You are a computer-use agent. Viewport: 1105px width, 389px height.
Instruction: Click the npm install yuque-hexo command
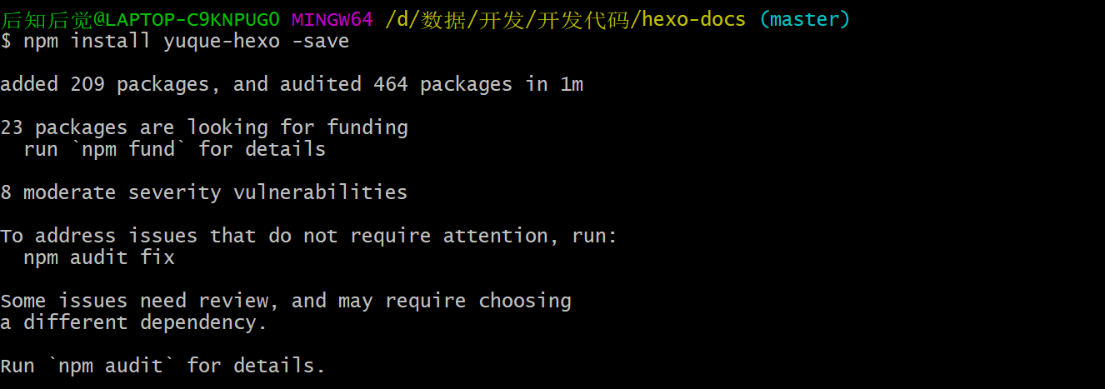coord(152,41)
